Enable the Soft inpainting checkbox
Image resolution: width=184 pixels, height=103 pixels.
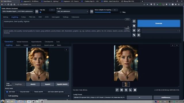click(x=7, y=96)
